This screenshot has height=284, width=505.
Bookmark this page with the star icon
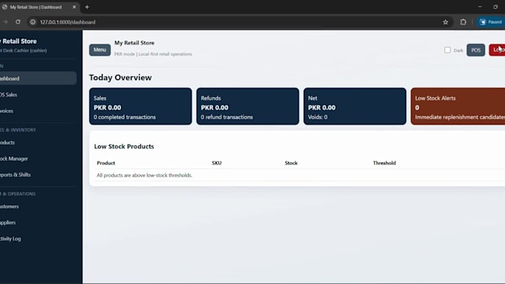click(446, 22)
